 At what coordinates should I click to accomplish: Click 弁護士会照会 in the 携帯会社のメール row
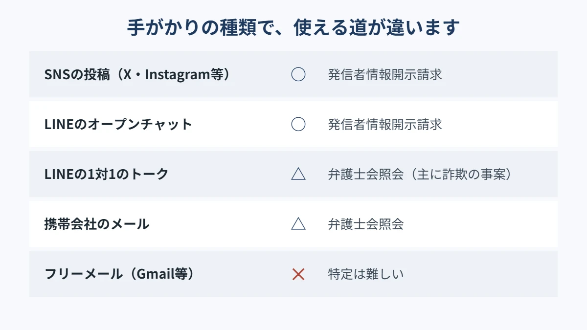pos(366,224)
